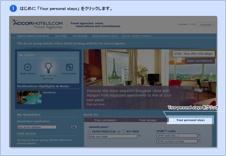Image resolution: width=226 pixels, height=156 pixels.
Task: Click the newsletter Ok button
Action: click(x=74, y=127)
